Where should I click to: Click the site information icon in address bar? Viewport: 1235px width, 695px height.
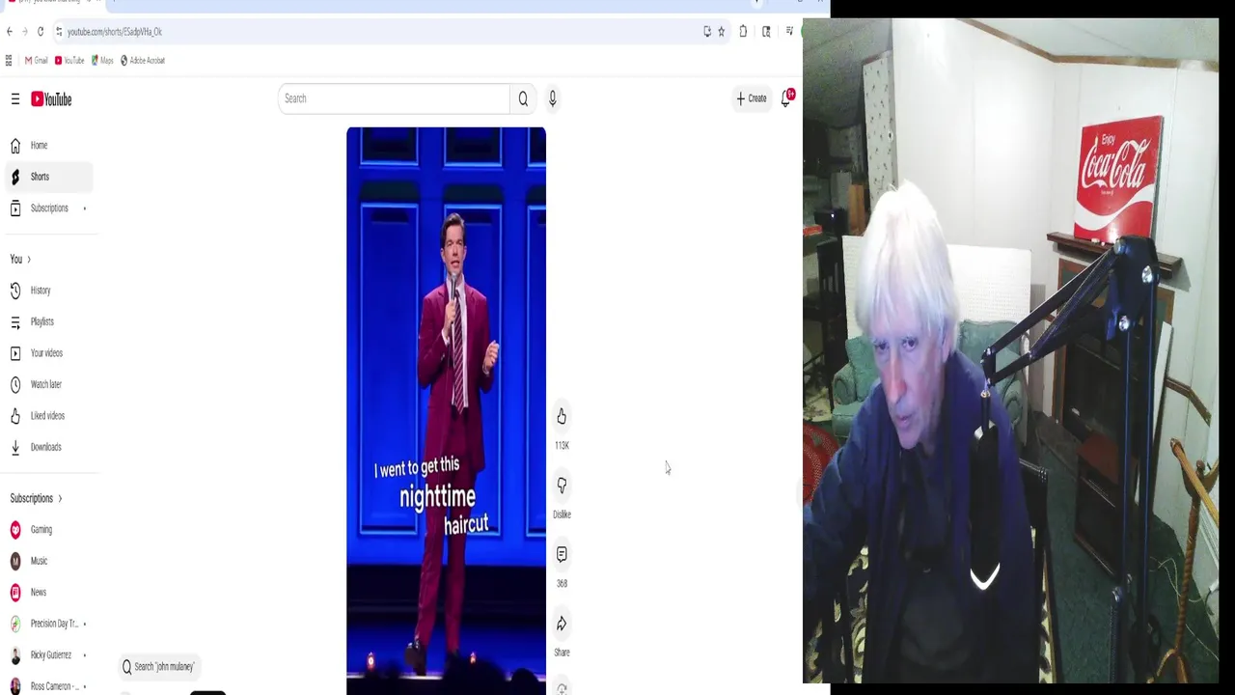59,32
